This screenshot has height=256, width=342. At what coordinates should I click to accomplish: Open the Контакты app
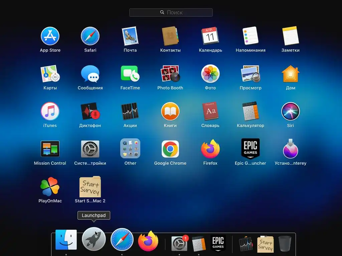pyautogui.click(x=170, y=36)
